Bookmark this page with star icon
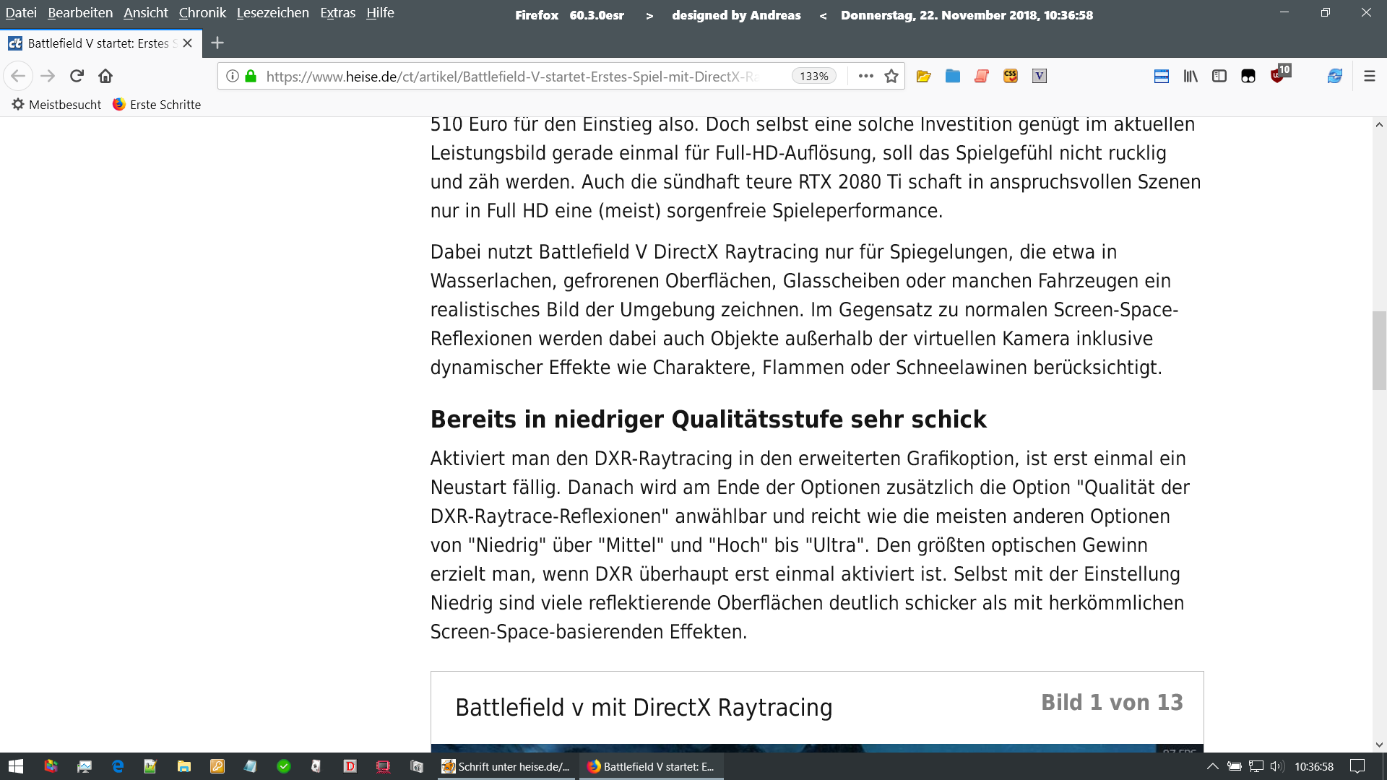 click(891, 76)
